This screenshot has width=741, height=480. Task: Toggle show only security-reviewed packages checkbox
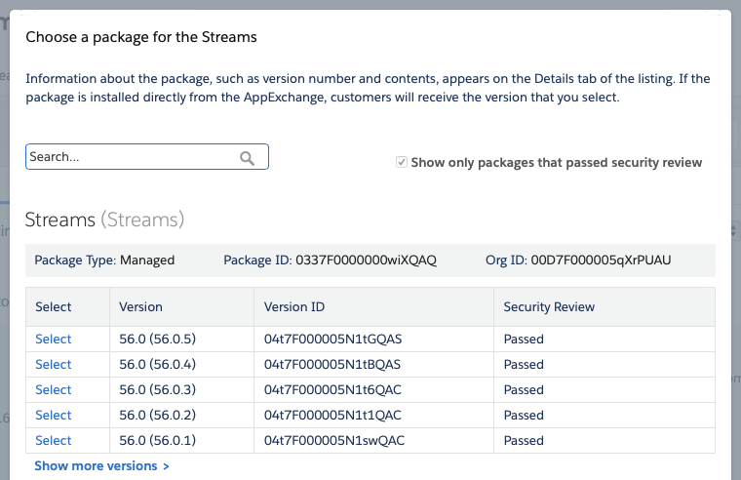pyautogui.click(x=402, y=162)
